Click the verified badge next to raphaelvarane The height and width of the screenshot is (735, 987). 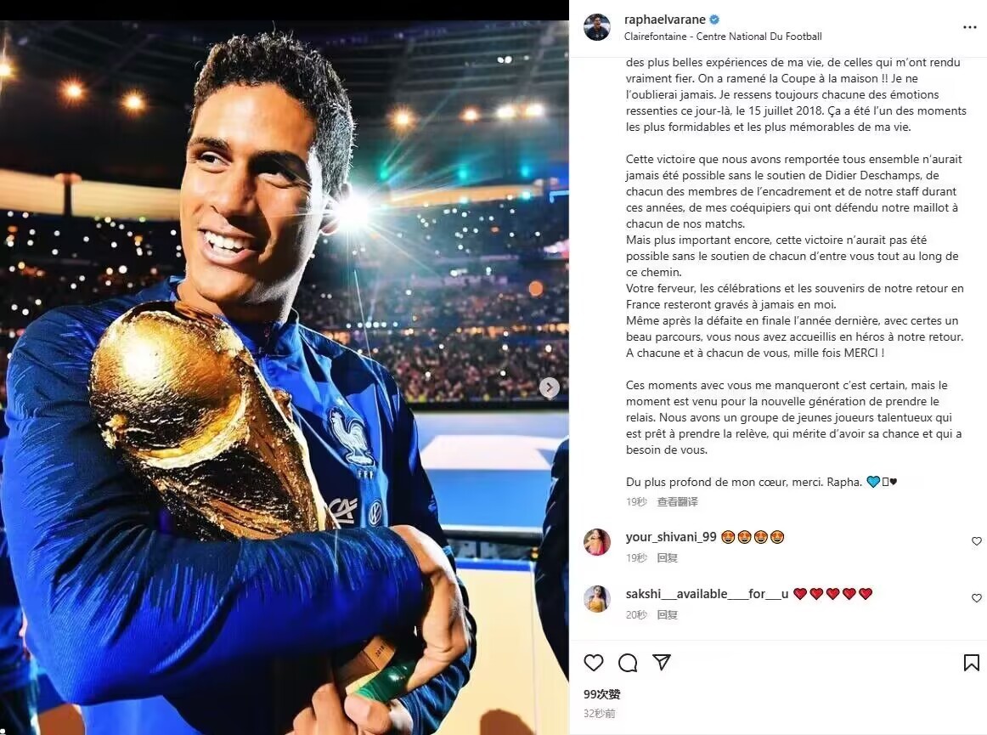click(x=715, y=20)
